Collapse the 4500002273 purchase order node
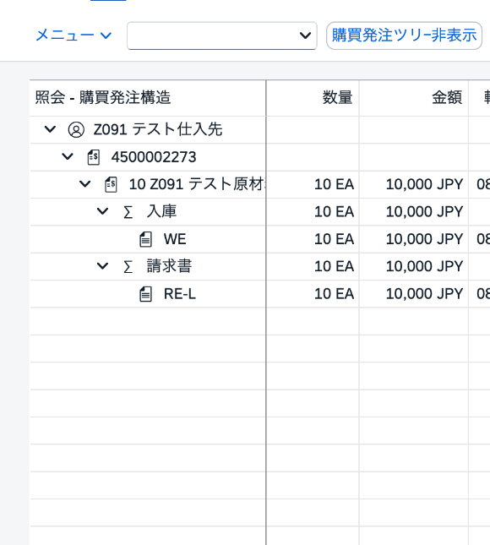490x545 pixels. tap(68, 157)
